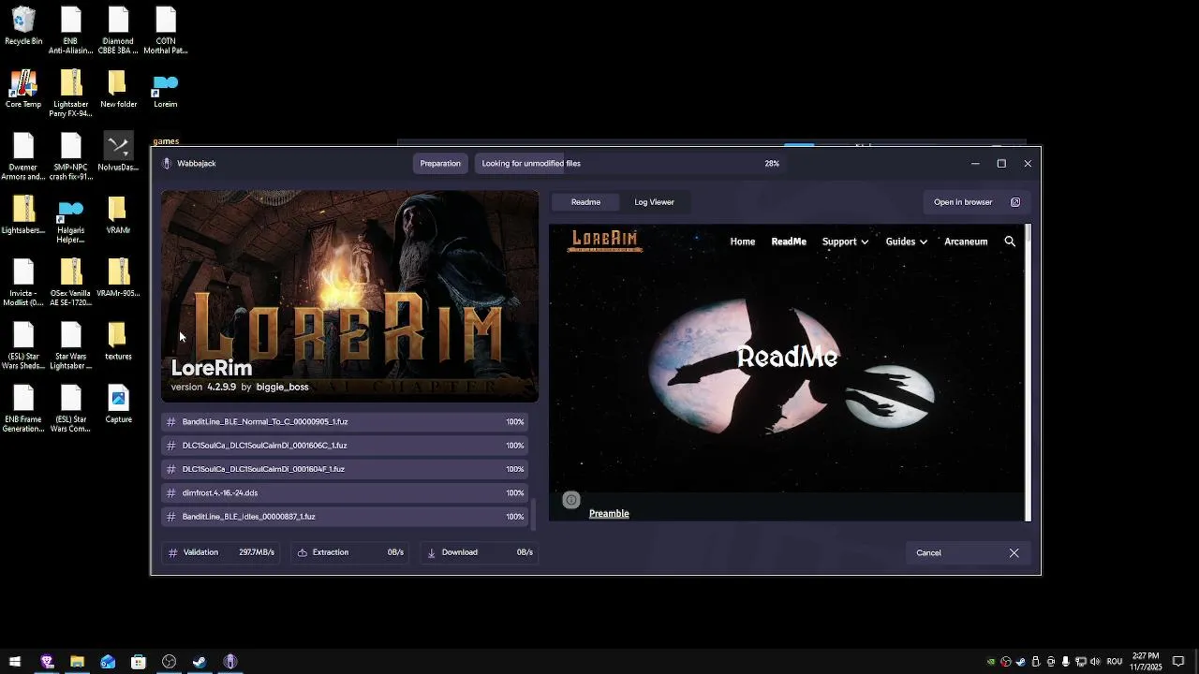1199x674 pixels.
Task: Click the DLC1SoulCa_DLC1SoulCairnDi_0001604F_1.fuz row
Action: coord(345,469)
